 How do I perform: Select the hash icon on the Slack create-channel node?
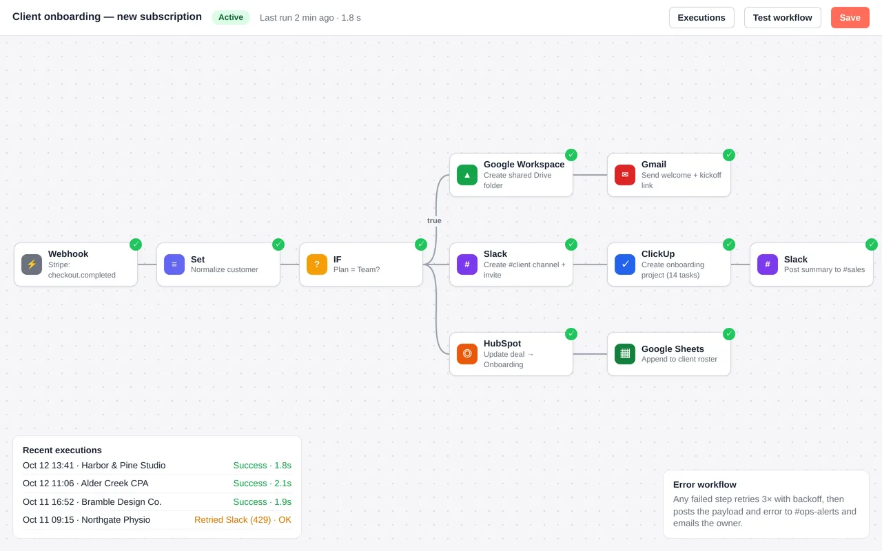[x=467, y=264]
